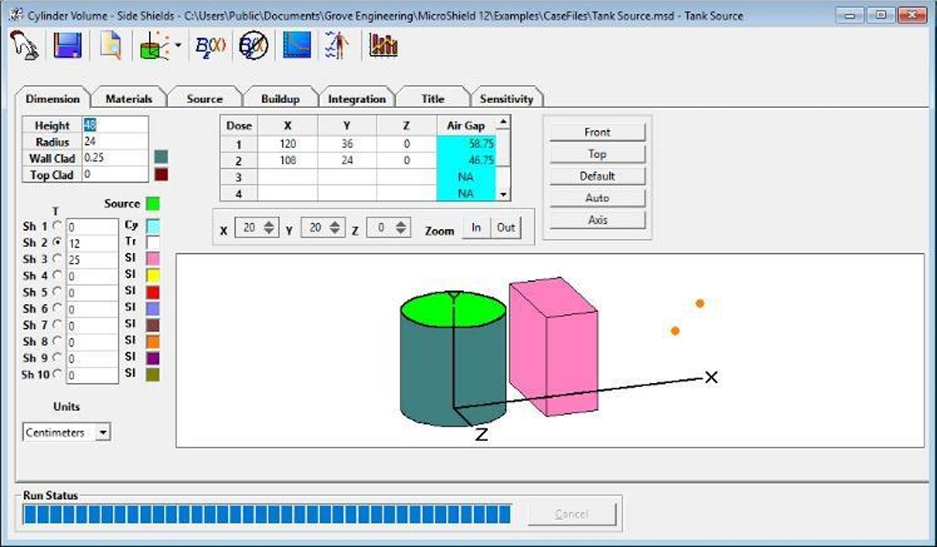Viewport: 937px width, 547px height.
Task: Open the print preview document icon
Action: pos(110,45)
